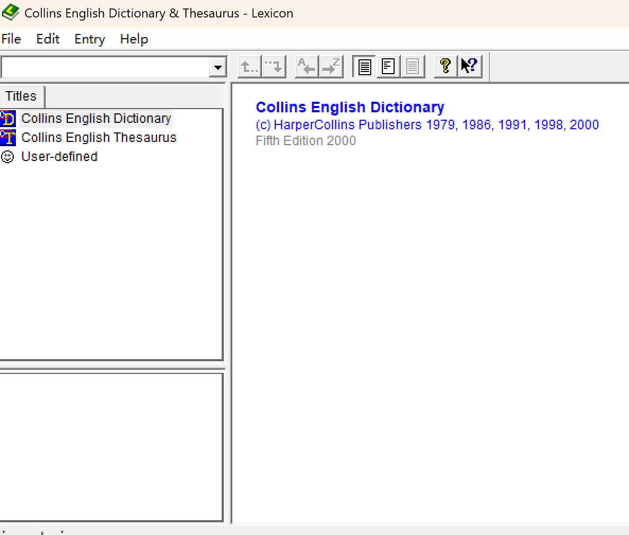Open the Edit menu
Image resolution: width=629 pixels, height=535 pixels.
(48, 39)
